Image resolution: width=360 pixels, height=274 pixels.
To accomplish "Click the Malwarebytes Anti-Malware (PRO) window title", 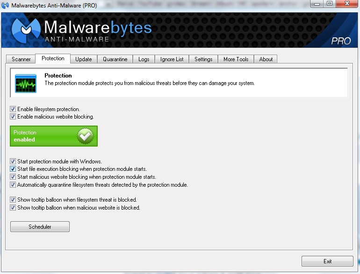I will 54,5.
